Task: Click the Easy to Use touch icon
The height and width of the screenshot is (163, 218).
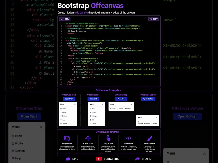Action: coord(108,138)
